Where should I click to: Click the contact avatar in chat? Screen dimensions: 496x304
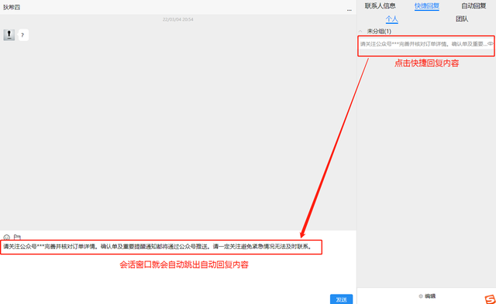(9, 35)
